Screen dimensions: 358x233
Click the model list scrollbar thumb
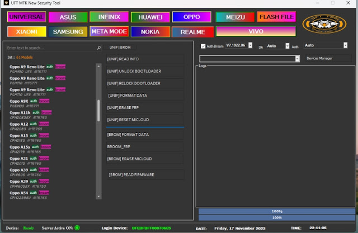point(98,111)
